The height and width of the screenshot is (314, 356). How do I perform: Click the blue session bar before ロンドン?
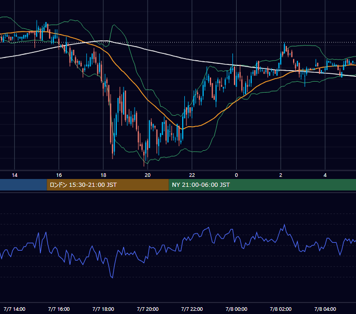(x=24, y=185)
